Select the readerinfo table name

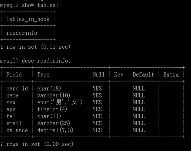(22, 33)
